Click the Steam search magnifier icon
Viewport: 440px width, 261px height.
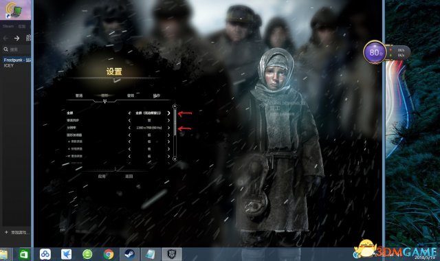click(5, 49)
